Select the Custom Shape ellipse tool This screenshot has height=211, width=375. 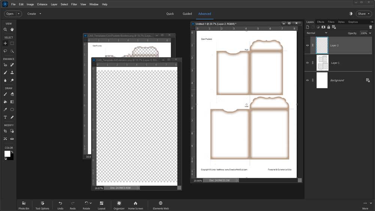(x=12, y=109)
